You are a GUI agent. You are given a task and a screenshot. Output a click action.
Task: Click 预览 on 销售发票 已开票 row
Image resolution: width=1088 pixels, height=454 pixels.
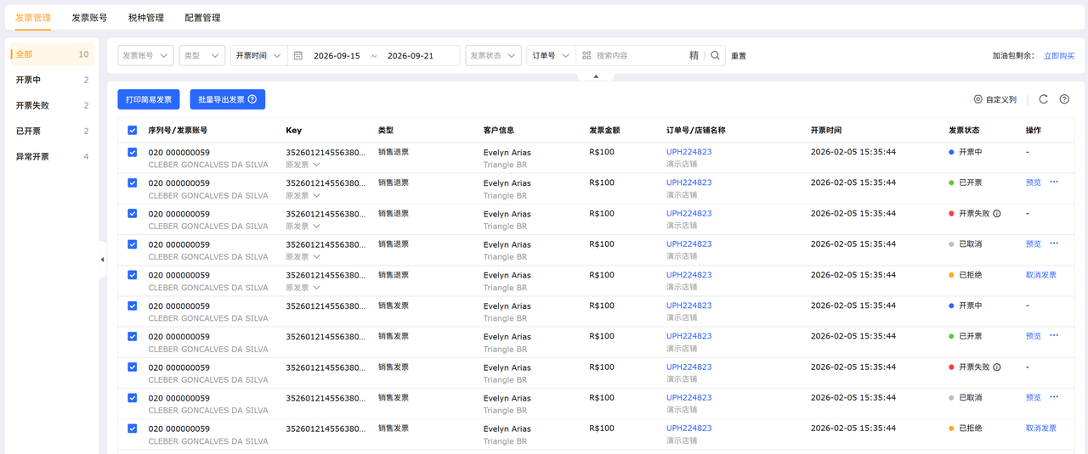tap(1034, 336)
